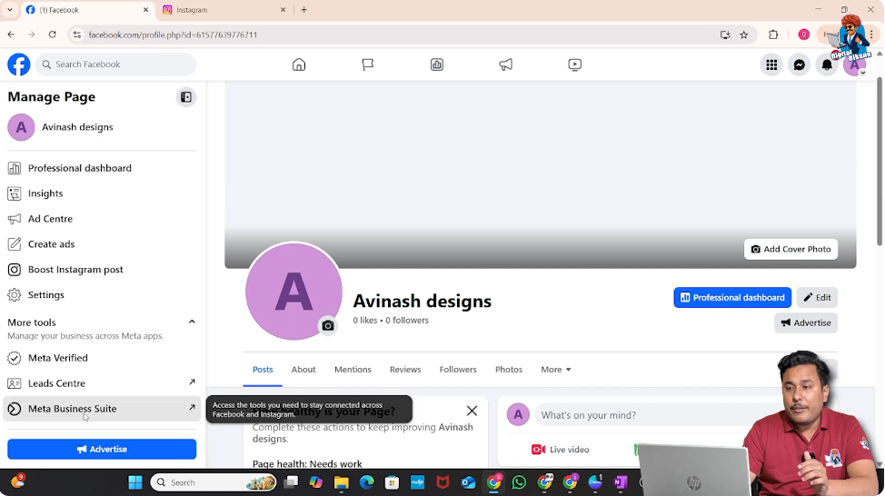Open the Windows Start menu

[135, 482]
